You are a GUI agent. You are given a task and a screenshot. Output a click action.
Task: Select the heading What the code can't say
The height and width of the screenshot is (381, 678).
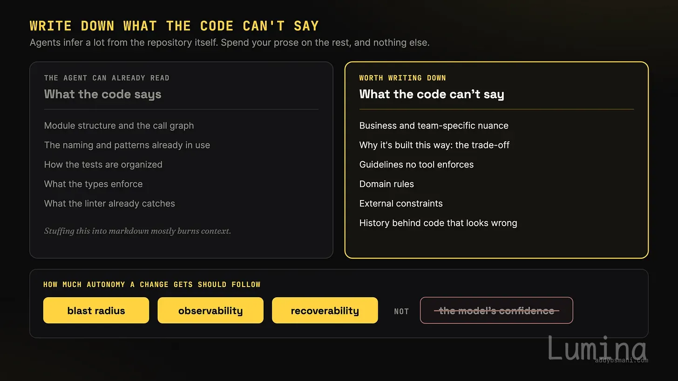432,94
